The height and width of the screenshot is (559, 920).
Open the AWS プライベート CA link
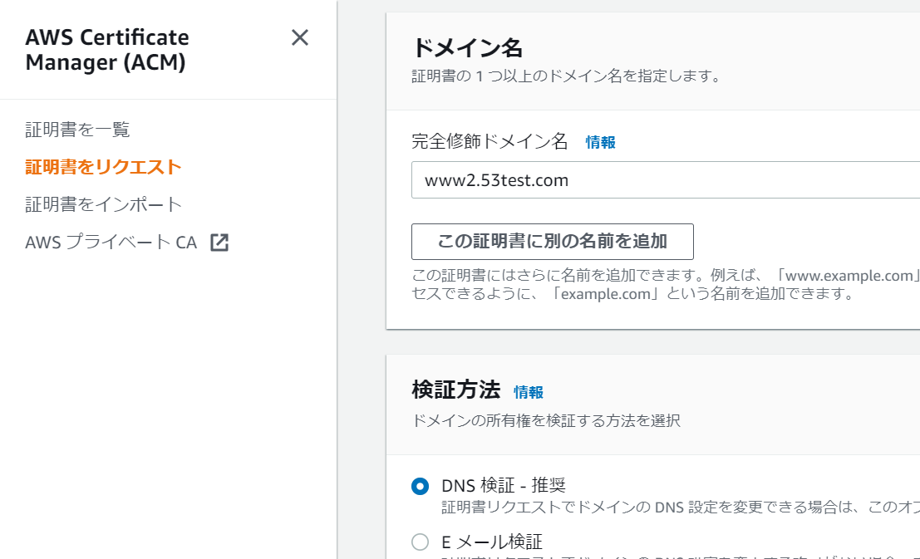111,243
